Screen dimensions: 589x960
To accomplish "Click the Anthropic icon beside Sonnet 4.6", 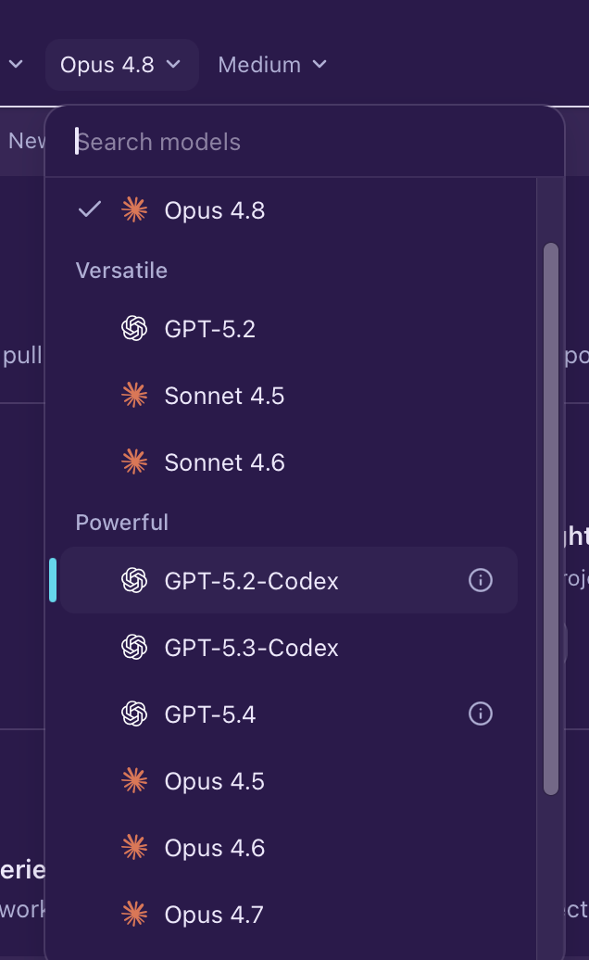I will [134, 462].
